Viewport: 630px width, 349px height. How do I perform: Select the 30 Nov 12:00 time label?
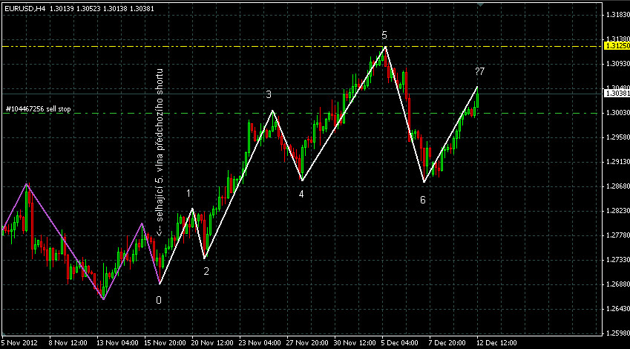[x=353, y=343]
